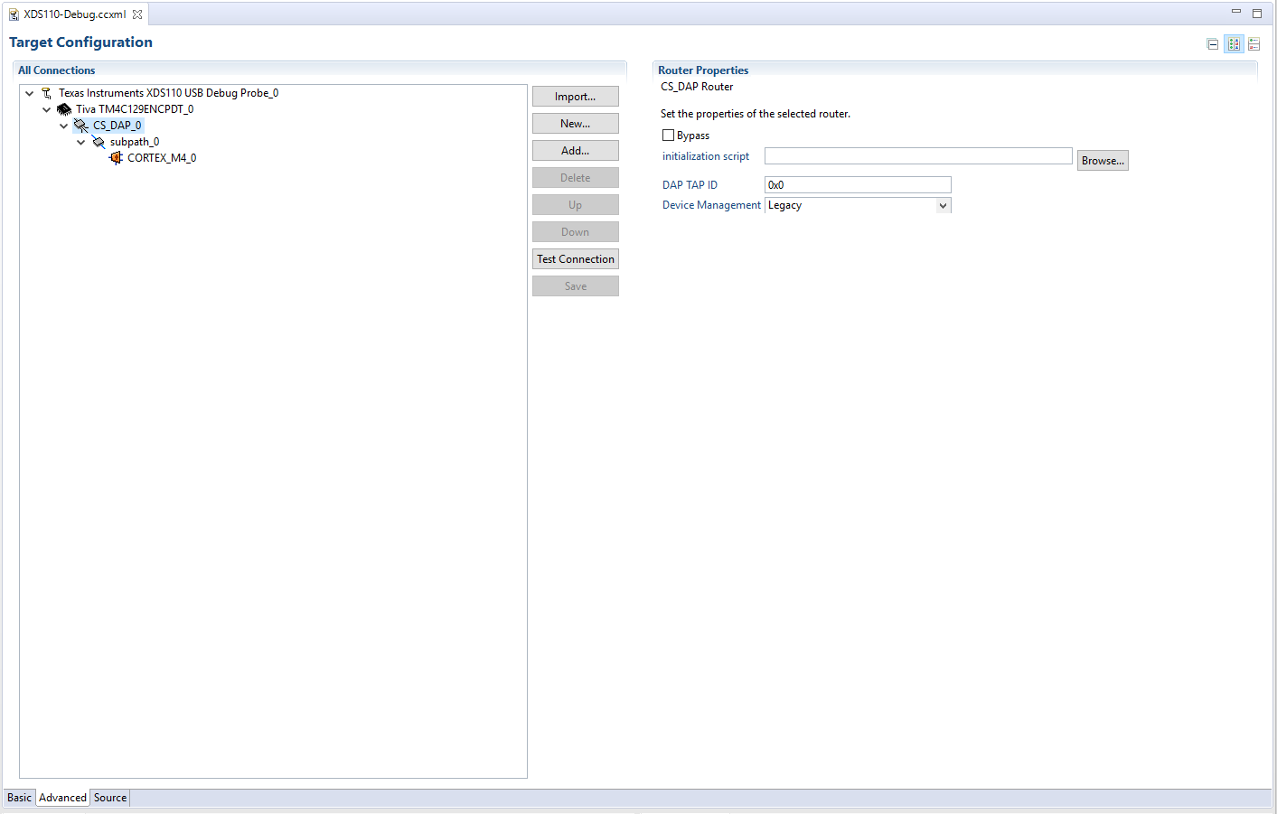Click Browse... for initialization script
The width and height of the screenshot is (1277, 814).
click(1103, 161)
